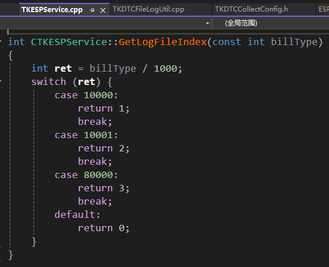Click the const keyword in parameters
329x267 pixels.
pos(227,42)
